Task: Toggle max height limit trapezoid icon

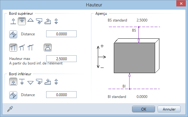Action: tap(48, 48)
